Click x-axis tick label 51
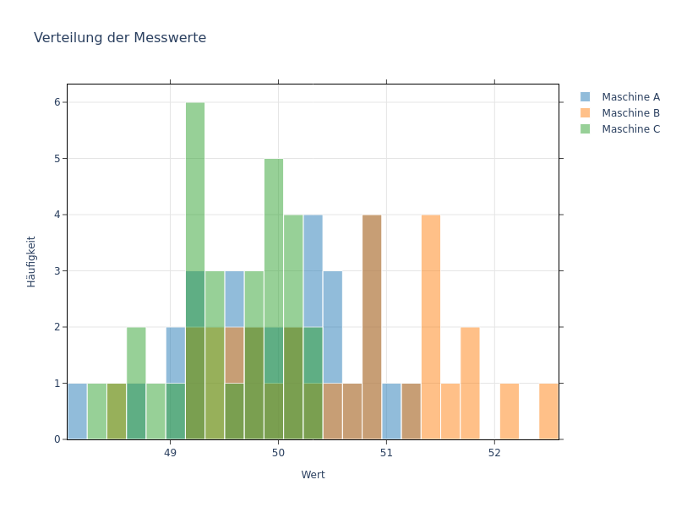 coord(387,453)
